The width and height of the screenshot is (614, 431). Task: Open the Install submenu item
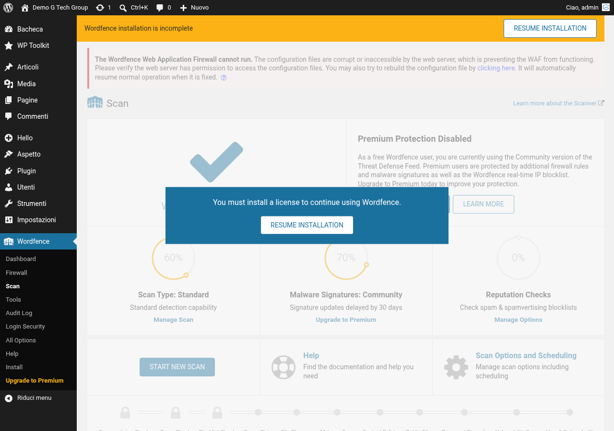click(14, 367)
